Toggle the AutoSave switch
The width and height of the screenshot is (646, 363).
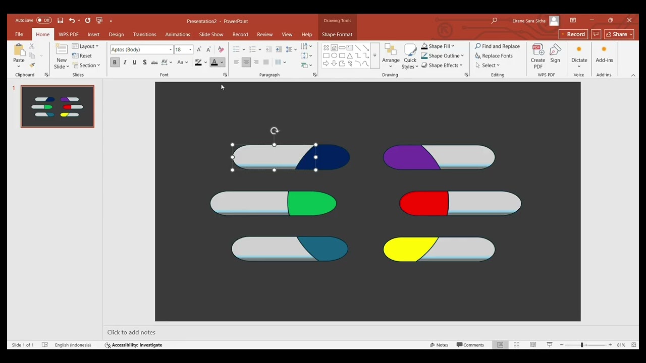tap(44, 21)
